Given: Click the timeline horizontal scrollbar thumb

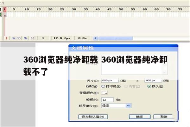Looking at the screenshot, I should tap(116, 38).
